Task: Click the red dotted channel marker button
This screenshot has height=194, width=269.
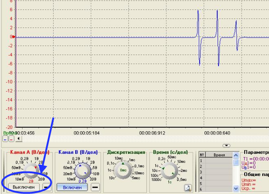Action: tap(11, 139)
